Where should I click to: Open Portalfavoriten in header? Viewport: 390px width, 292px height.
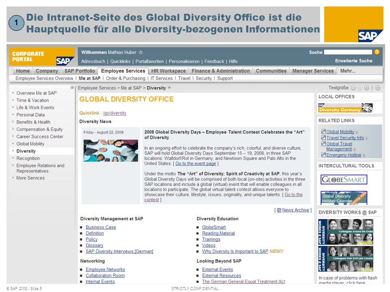(x=149, y=61)
